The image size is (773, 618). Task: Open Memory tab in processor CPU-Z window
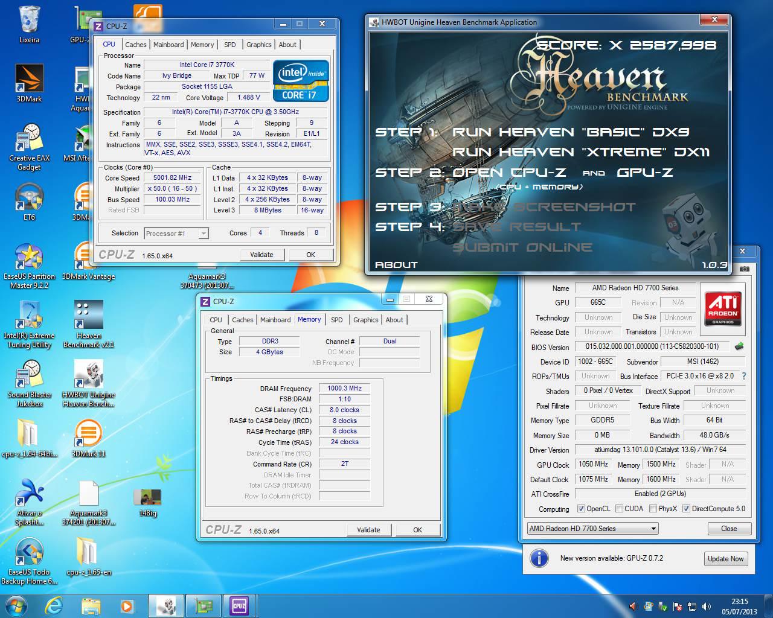(x=202, y=45)
